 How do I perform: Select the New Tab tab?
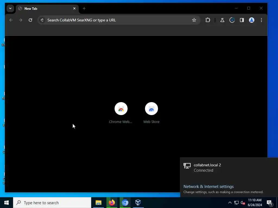pyautogui.click(x=47, y=8)
